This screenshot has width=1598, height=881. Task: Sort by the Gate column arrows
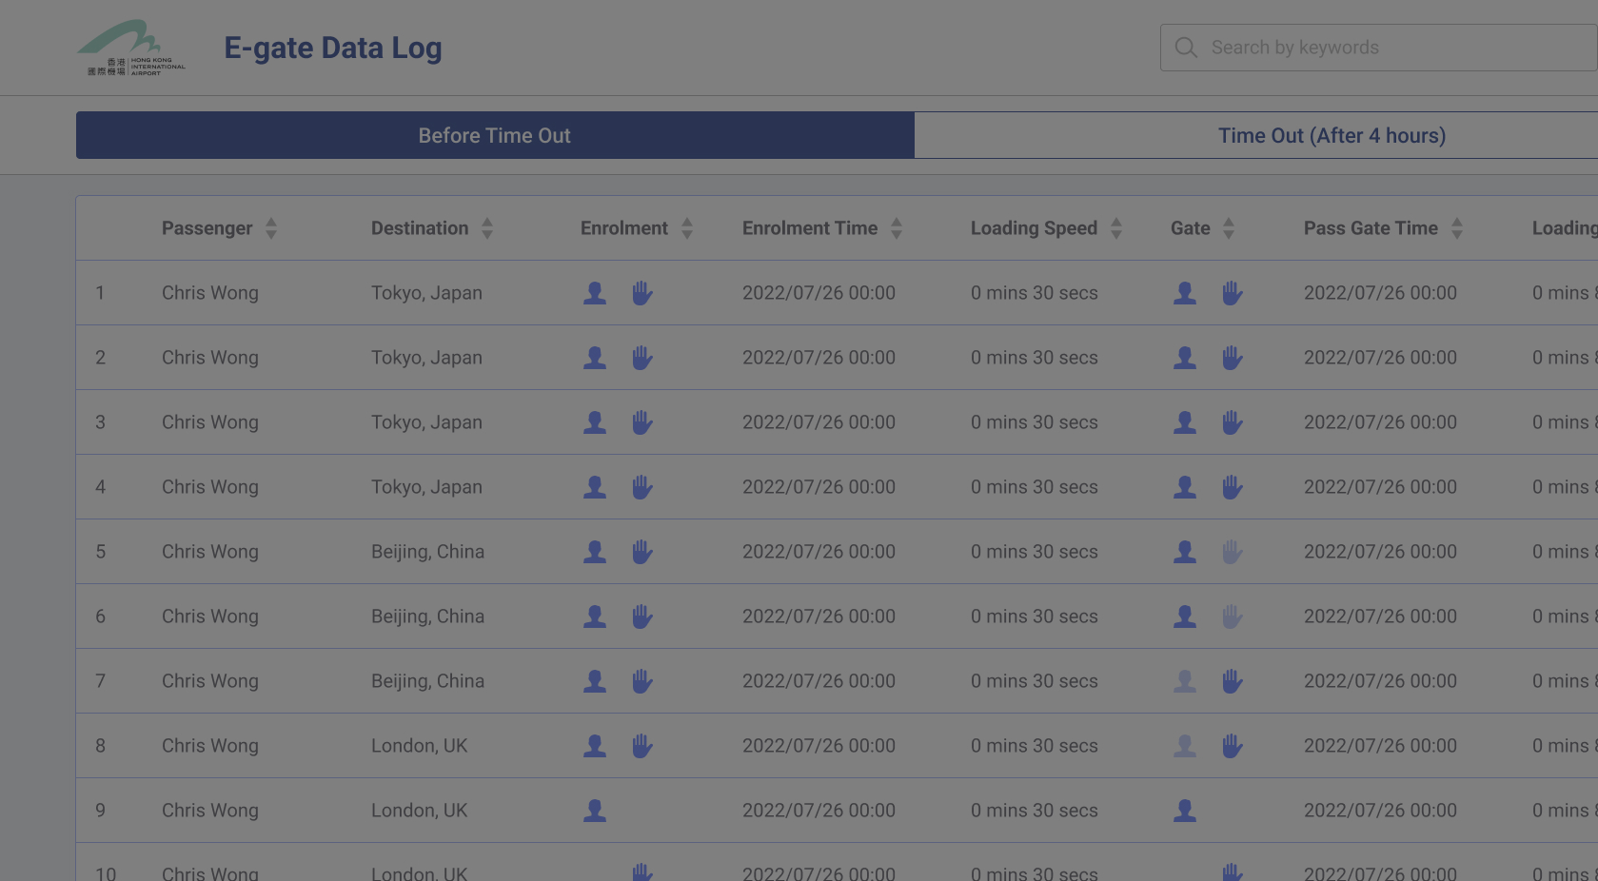(x=1229, y=228)
